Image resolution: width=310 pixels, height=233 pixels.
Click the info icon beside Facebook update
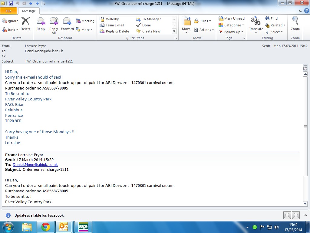[x=8, y=215]
